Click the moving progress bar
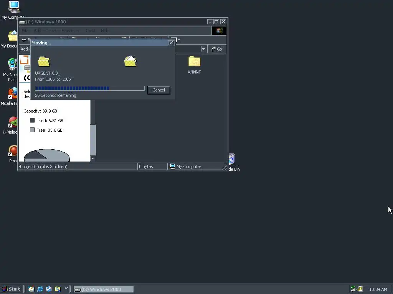The width and height of the screenshot is (393, 294). point(90,88)
